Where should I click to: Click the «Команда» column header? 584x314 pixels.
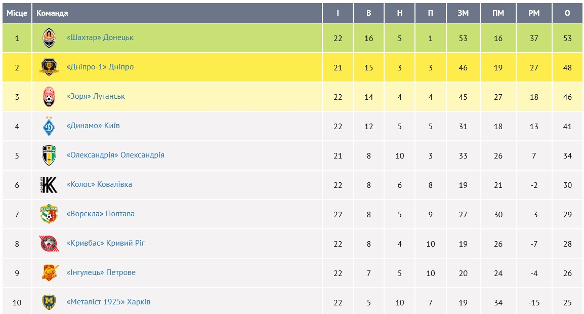[x=52, y=13]
